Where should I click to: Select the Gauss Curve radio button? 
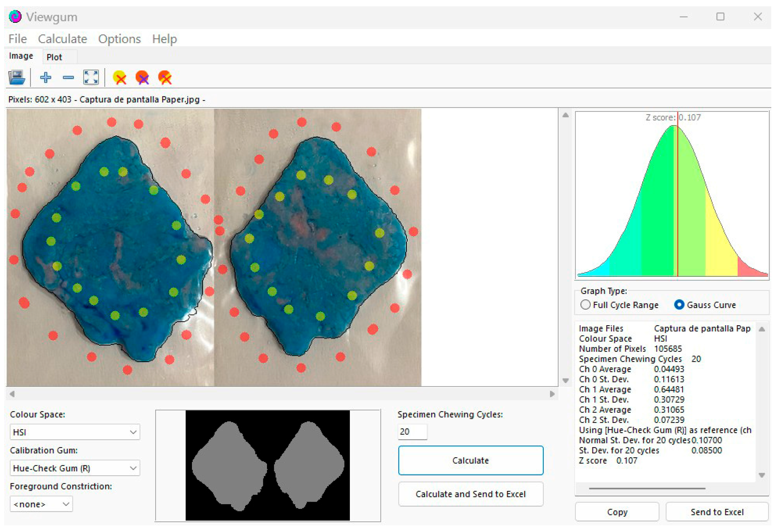[x=679, y=305]
